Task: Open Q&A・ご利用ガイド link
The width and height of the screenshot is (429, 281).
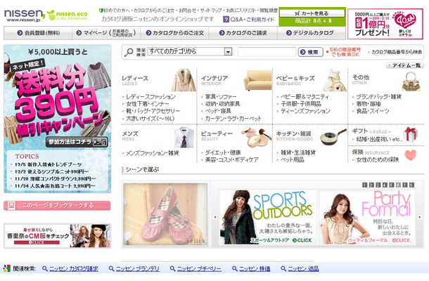Action: pos(252,20)
